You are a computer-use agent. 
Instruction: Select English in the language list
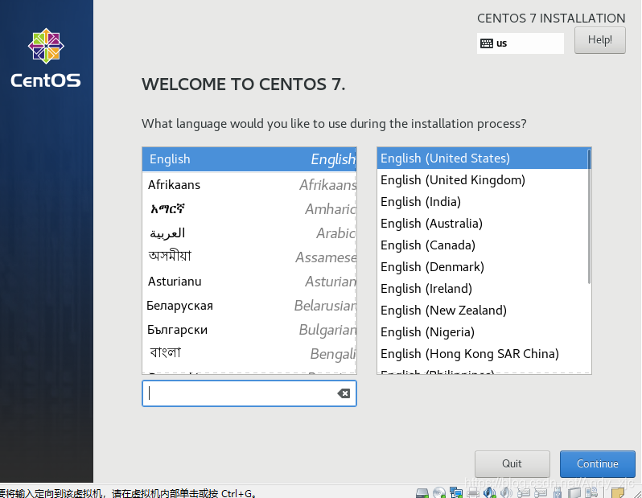pyautogui.click(x=249, y=159)
